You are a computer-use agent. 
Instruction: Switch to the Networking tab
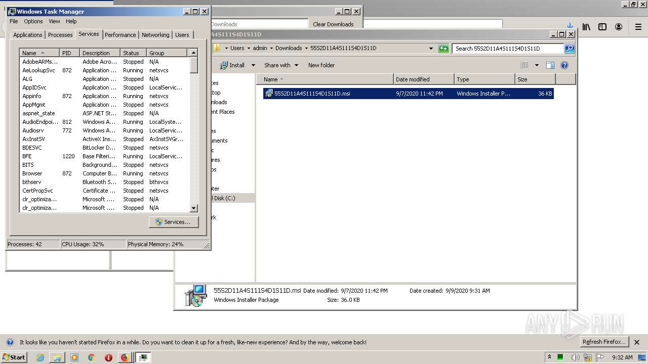[x=155, y=35]
